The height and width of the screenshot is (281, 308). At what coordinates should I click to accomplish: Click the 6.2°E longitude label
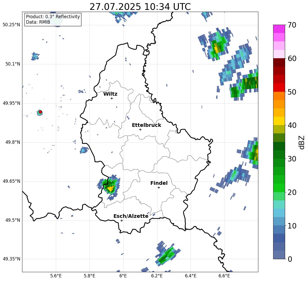(157, 276)
